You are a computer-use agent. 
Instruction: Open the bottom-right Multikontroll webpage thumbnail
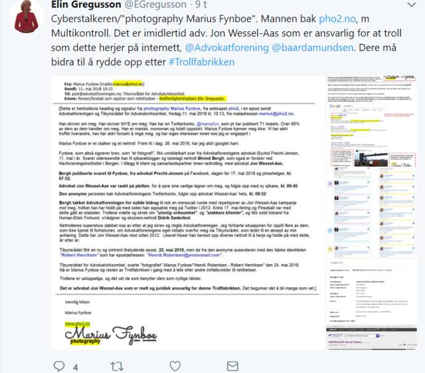coord(371,338)
